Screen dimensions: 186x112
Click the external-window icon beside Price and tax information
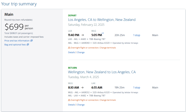tap(31, 40)
